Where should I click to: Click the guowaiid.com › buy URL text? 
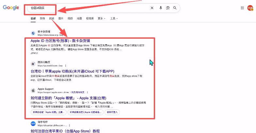coord(50,66)
